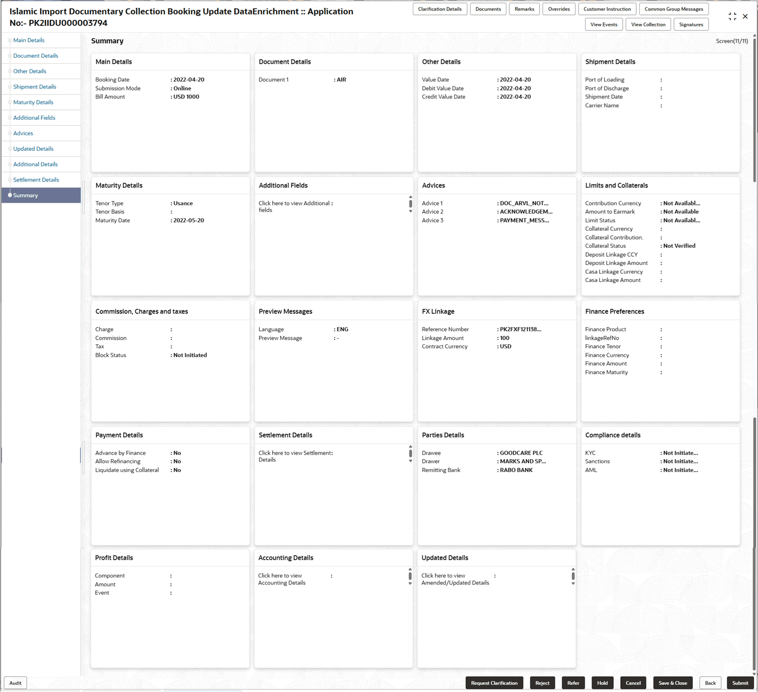
Task: View the Amended/Updated Details link
Action: point(455,579)
